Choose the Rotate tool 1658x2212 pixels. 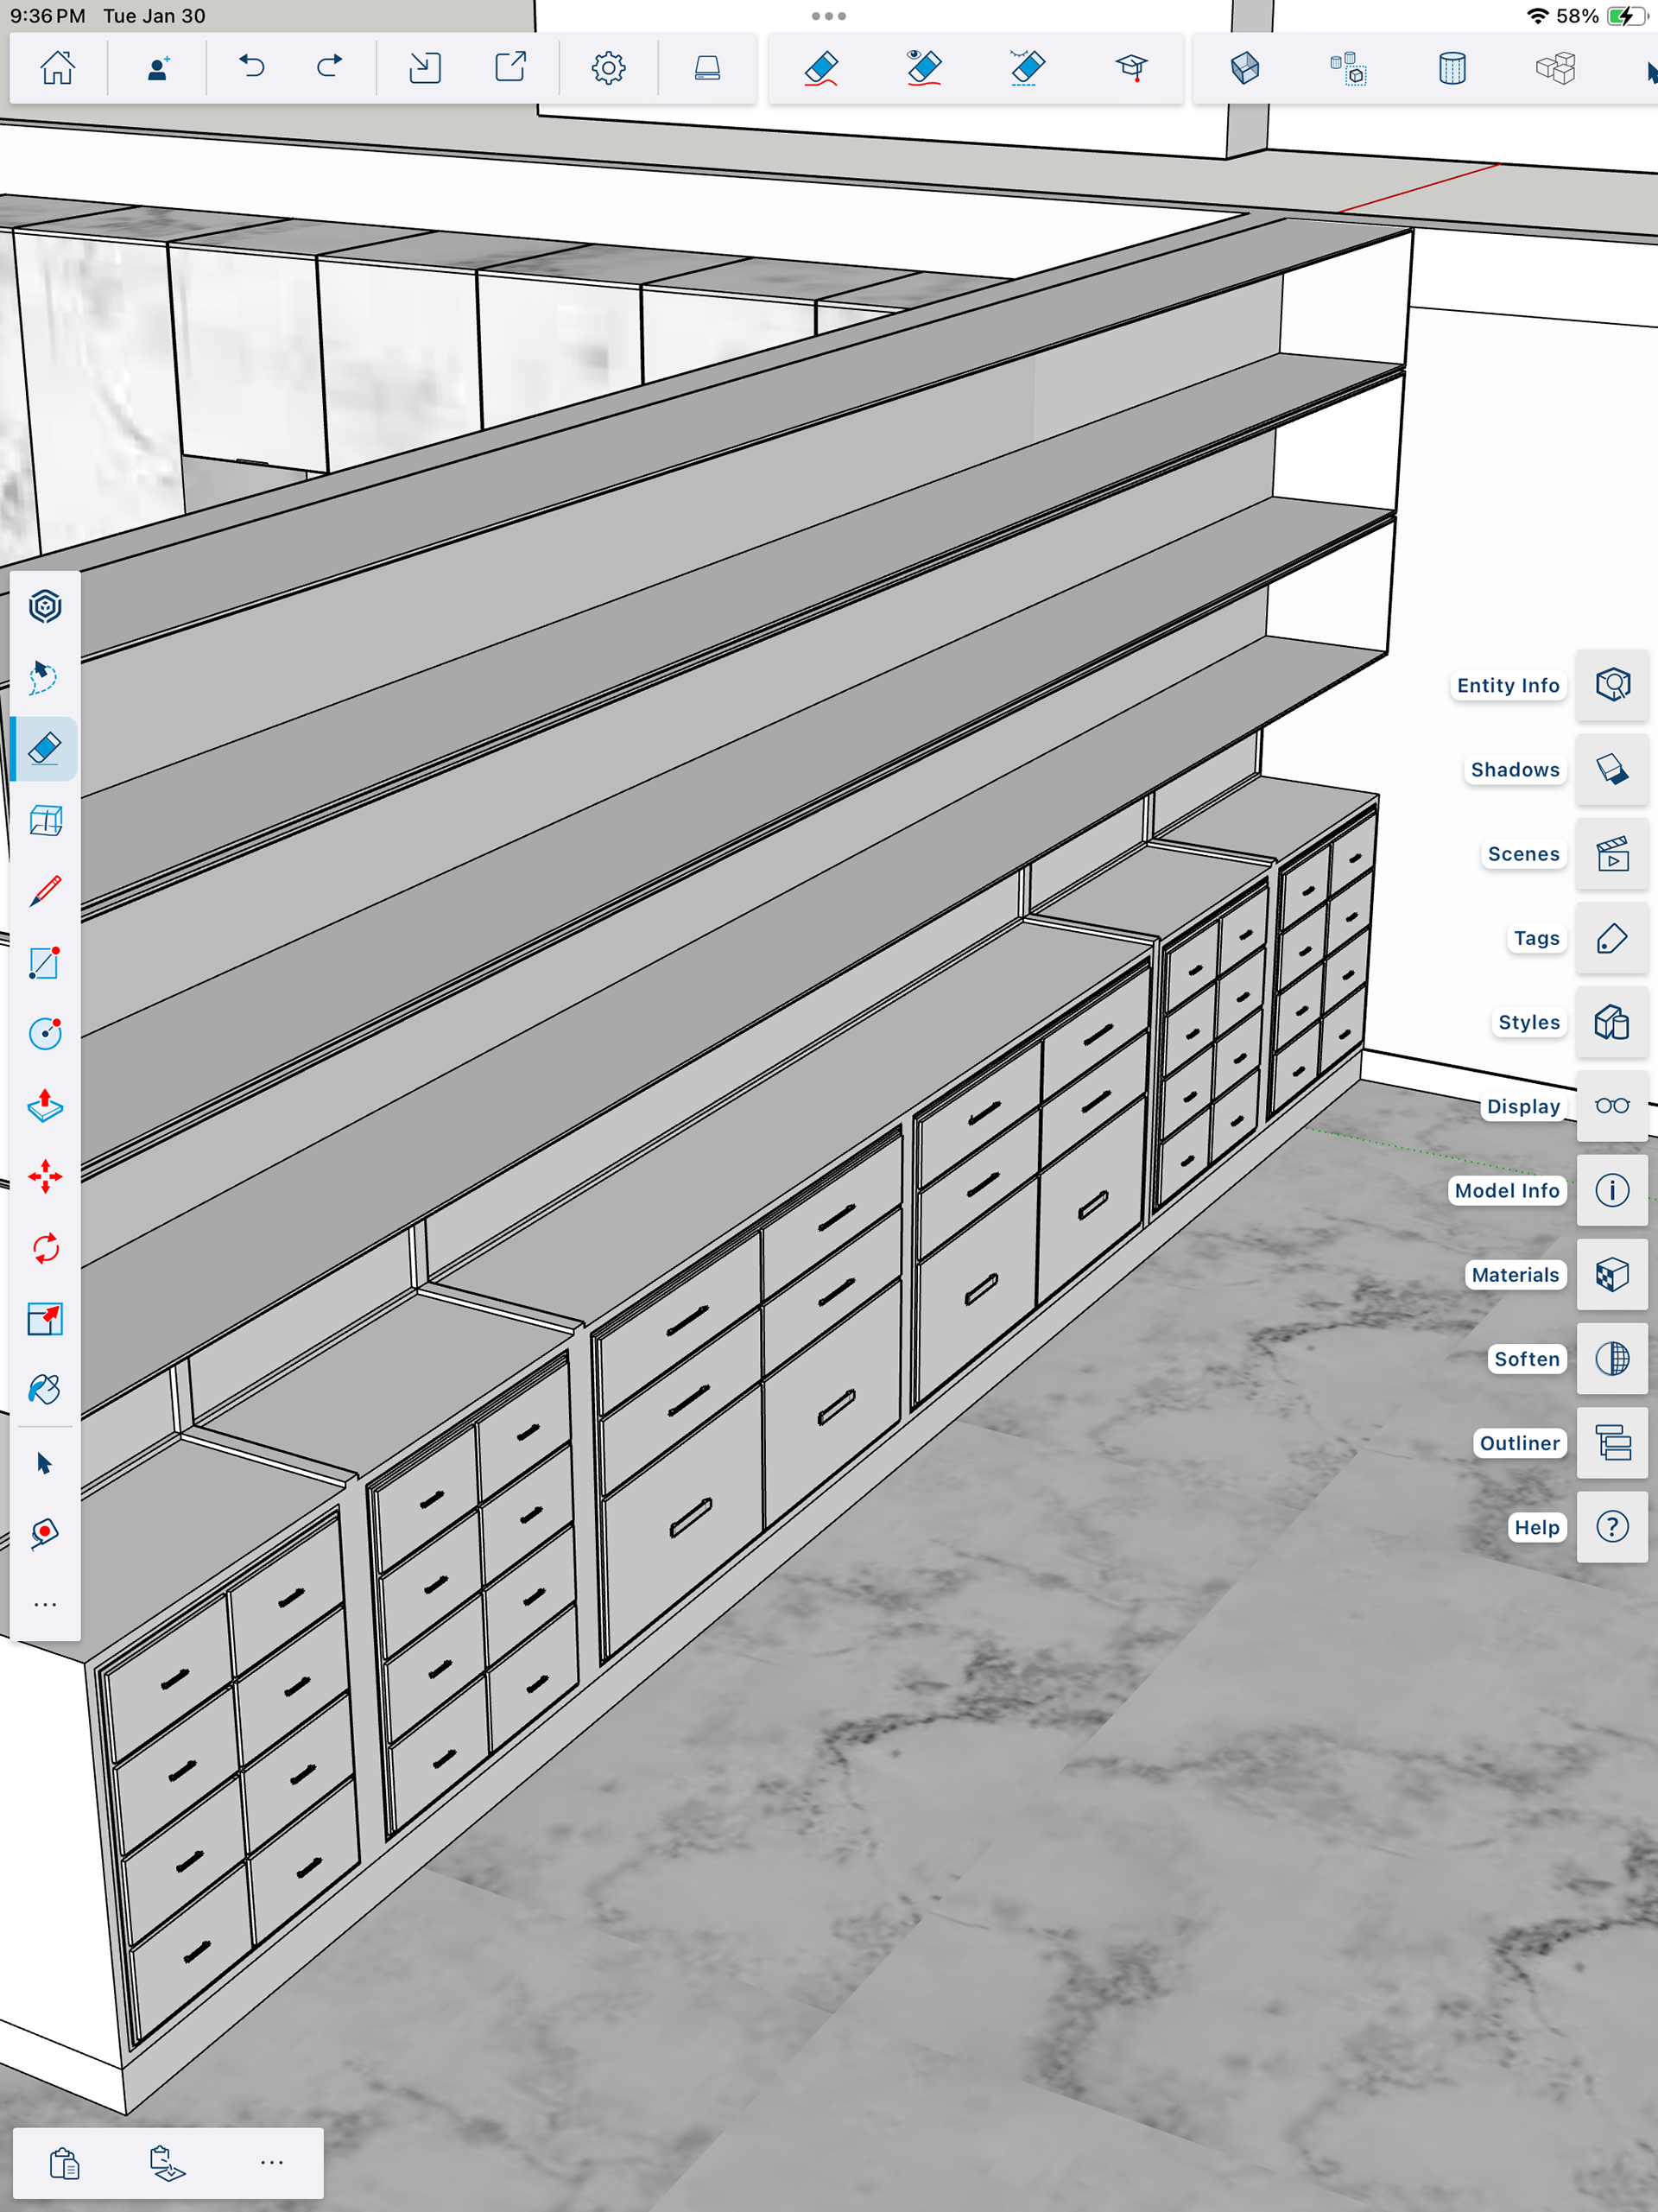45,1248
